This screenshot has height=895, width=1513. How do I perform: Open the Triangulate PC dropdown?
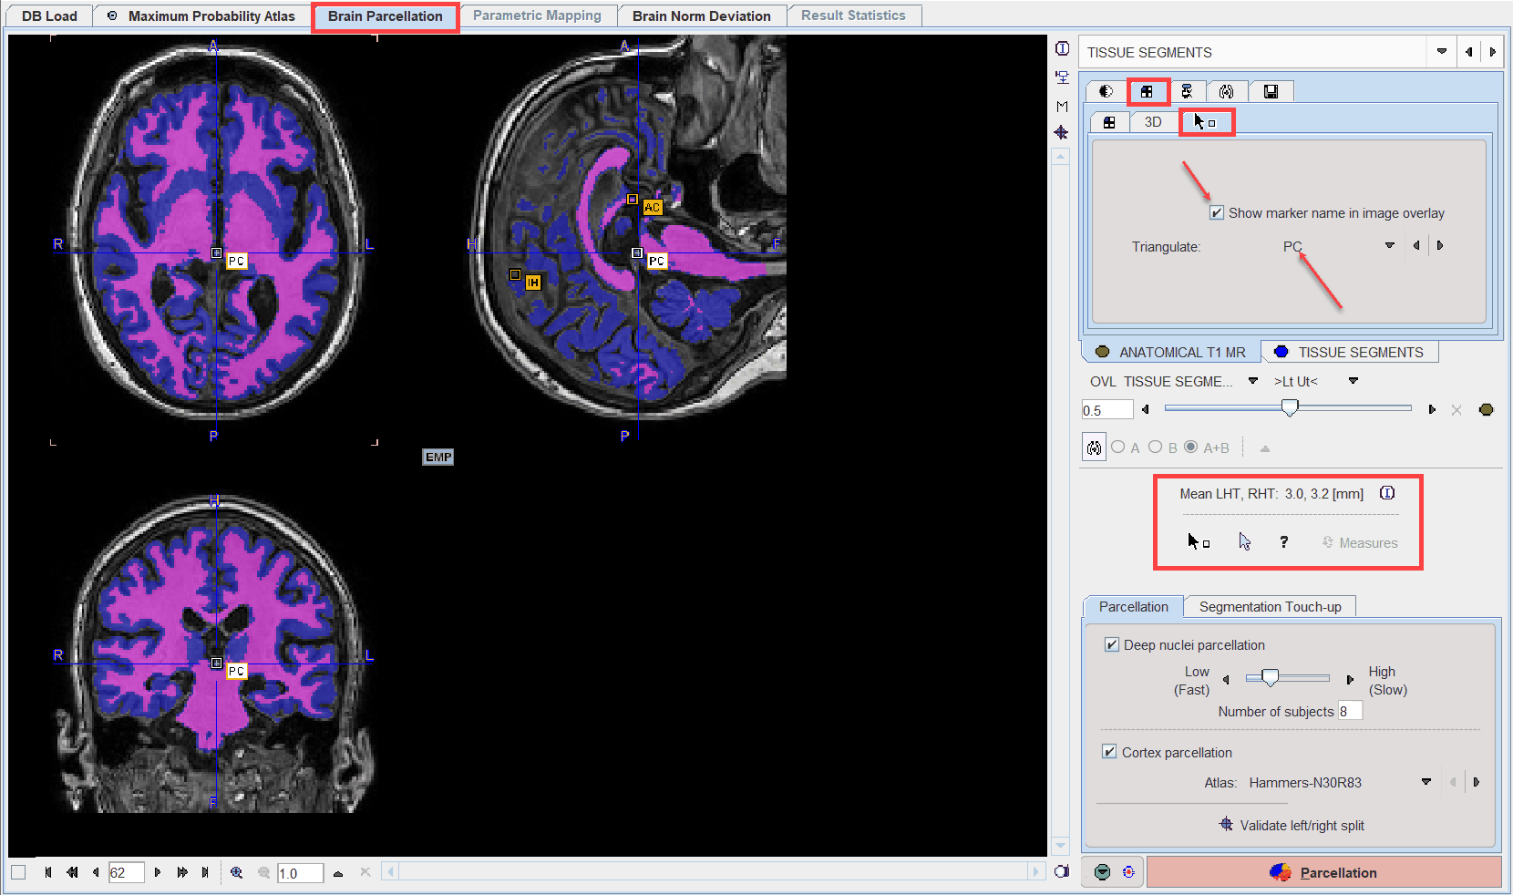(x=1390, y=246)
